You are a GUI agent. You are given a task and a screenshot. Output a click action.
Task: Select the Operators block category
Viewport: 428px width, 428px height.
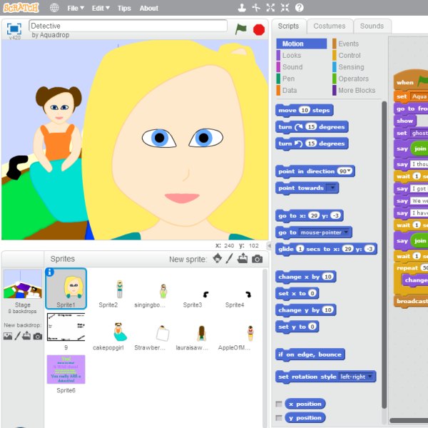click(x=353, y=79)
